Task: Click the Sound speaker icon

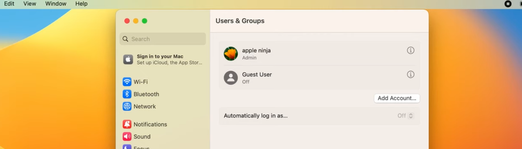Action: (127, 136)
